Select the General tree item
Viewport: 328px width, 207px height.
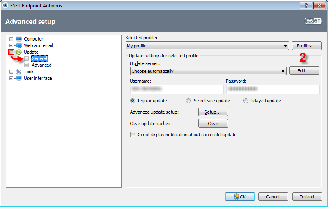(39, 59)
